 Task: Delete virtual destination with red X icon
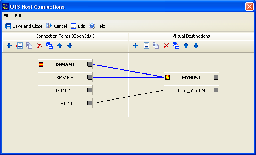point(166,46)
